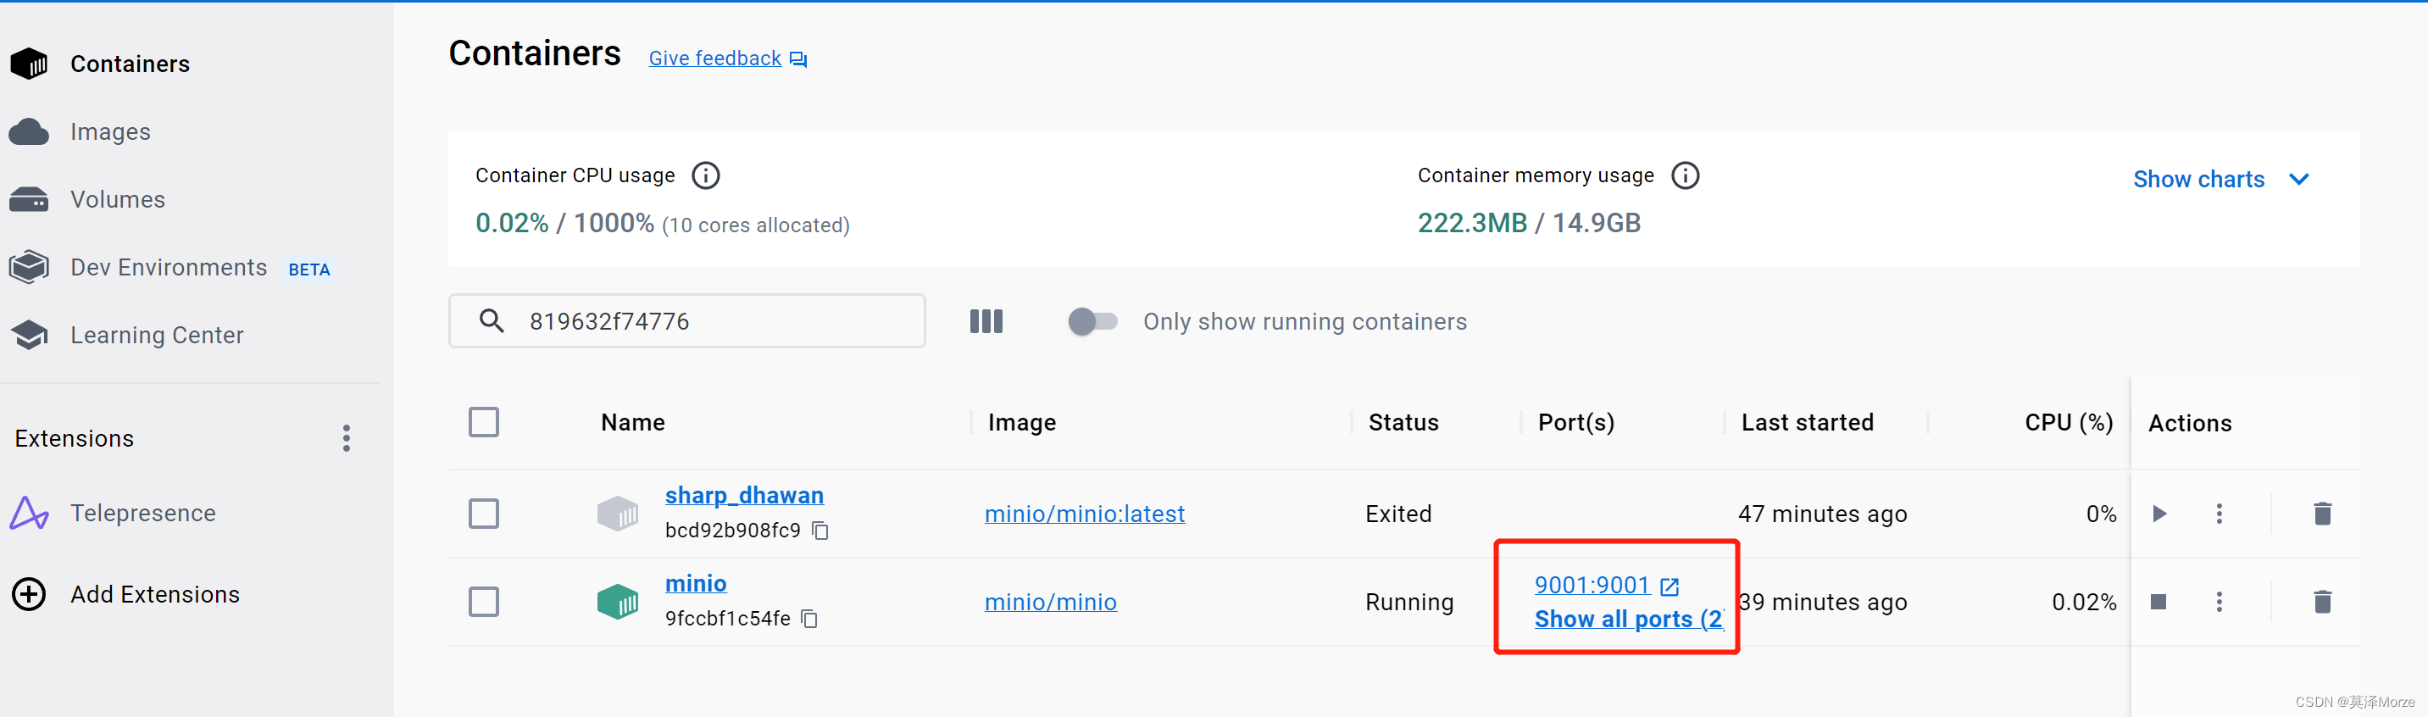Check the sharp_dhawan row checkbox

484,514
